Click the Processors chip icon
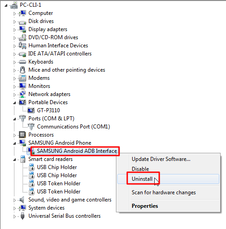 point(23,135)
